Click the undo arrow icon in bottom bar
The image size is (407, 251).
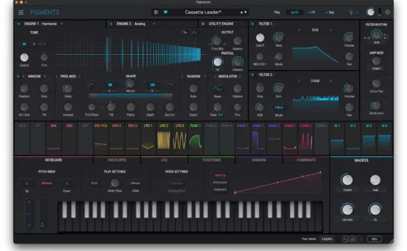point(345,239)
